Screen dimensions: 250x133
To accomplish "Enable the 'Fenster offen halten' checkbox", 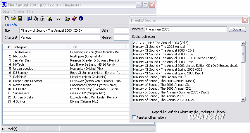I will point(134,117).
